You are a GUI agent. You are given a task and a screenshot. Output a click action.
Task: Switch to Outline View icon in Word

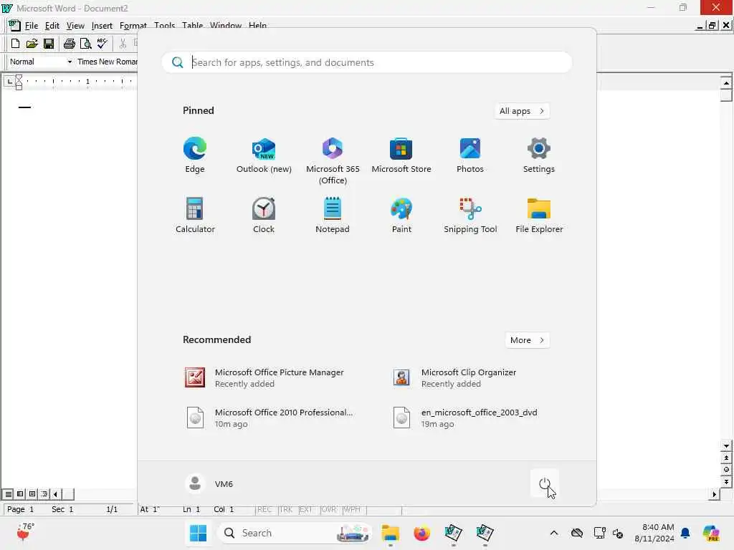pos(44,494)
